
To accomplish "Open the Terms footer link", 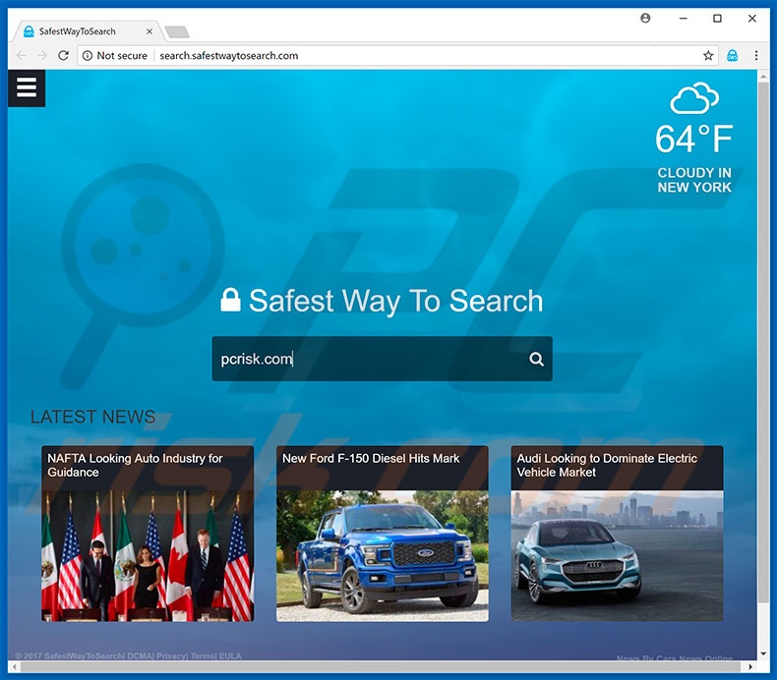I will [202, 656].
